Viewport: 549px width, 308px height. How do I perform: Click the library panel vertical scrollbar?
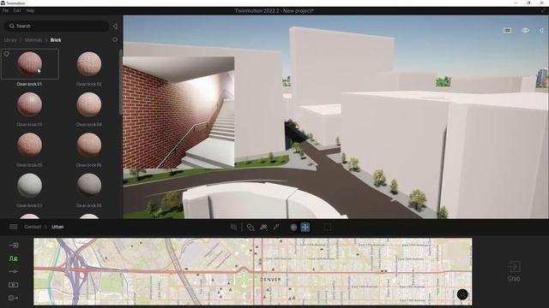click(121, 82)
